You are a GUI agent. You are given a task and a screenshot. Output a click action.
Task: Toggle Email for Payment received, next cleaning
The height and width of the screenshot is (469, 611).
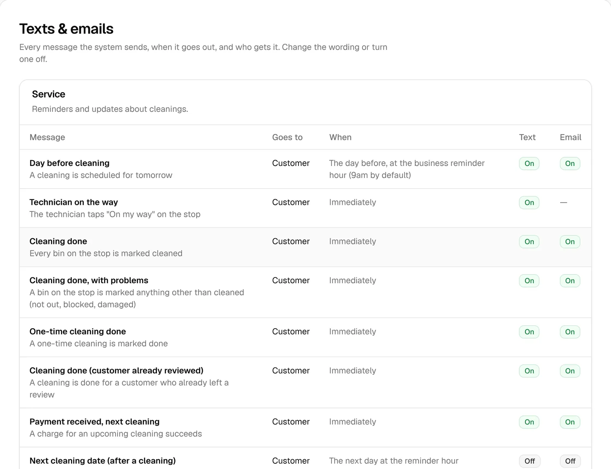tap(570, 422)
